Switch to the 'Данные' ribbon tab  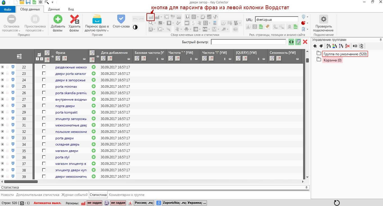54,9
